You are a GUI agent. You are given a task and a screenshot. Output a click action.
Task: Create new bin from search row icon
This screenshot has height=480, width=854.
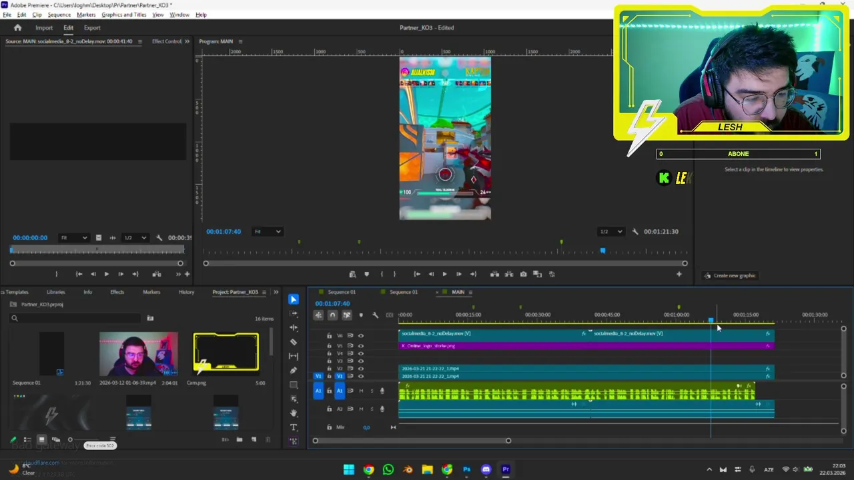[x=150, y=319]
